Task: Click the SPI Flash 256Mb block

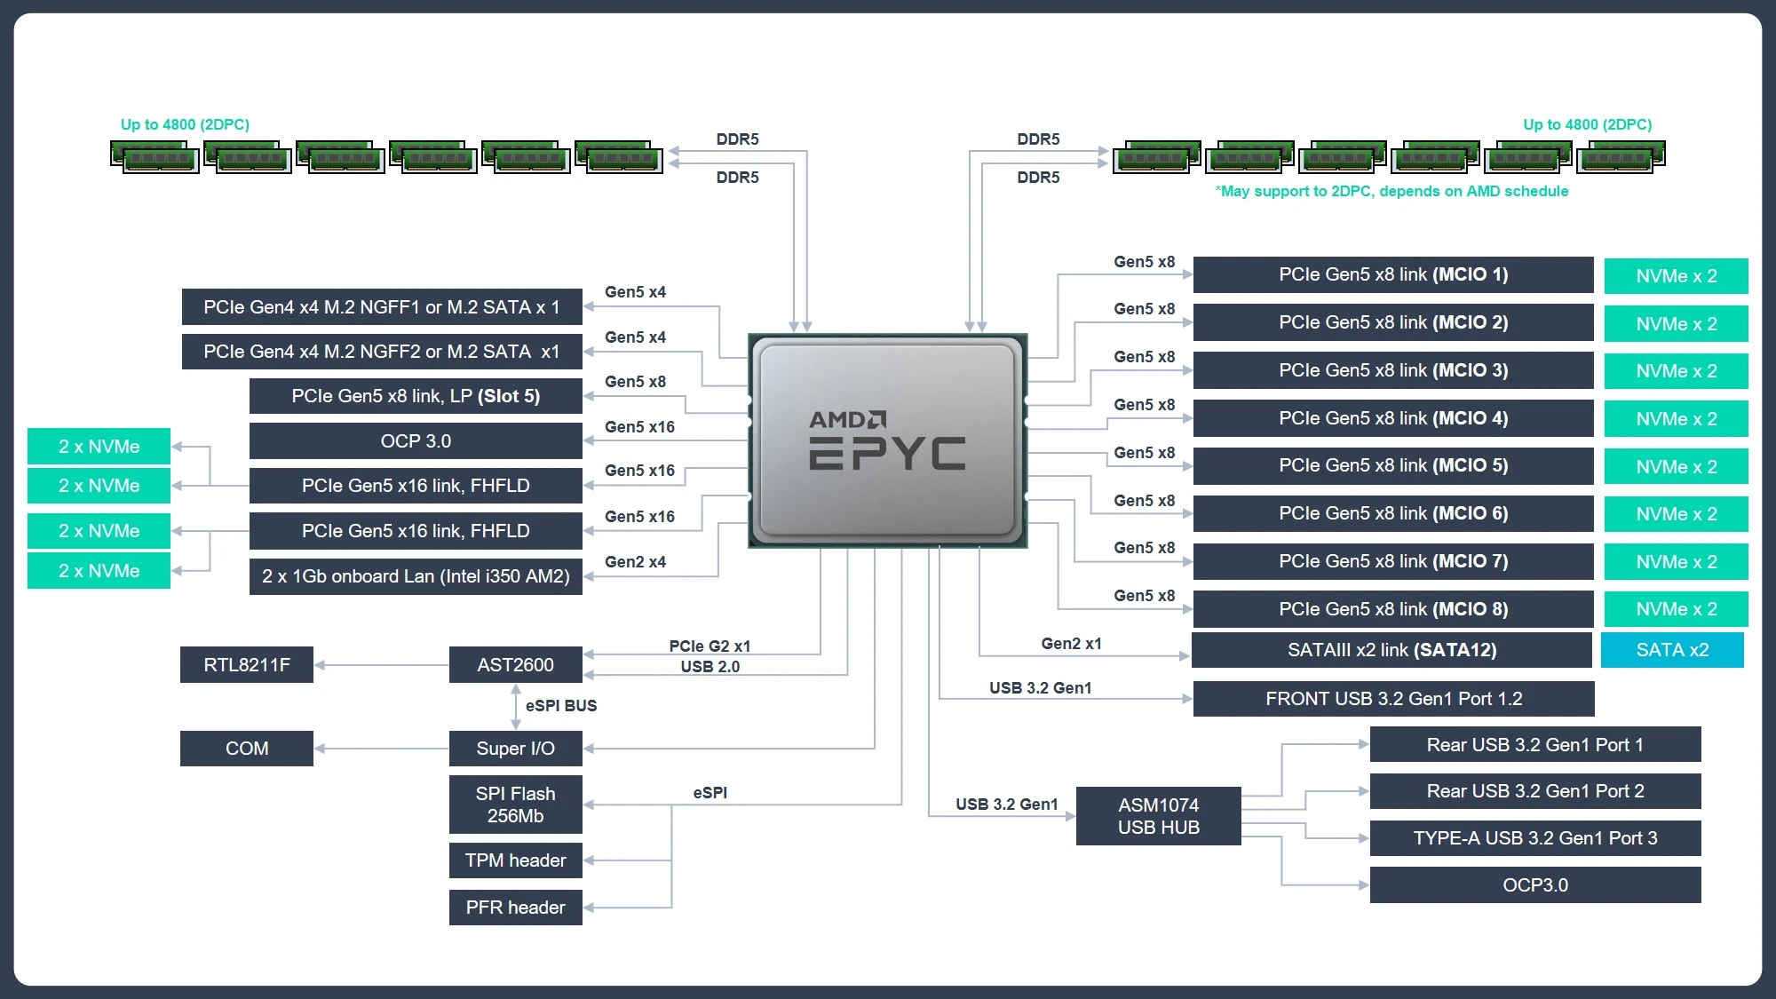Action: [x=515, y=805]
